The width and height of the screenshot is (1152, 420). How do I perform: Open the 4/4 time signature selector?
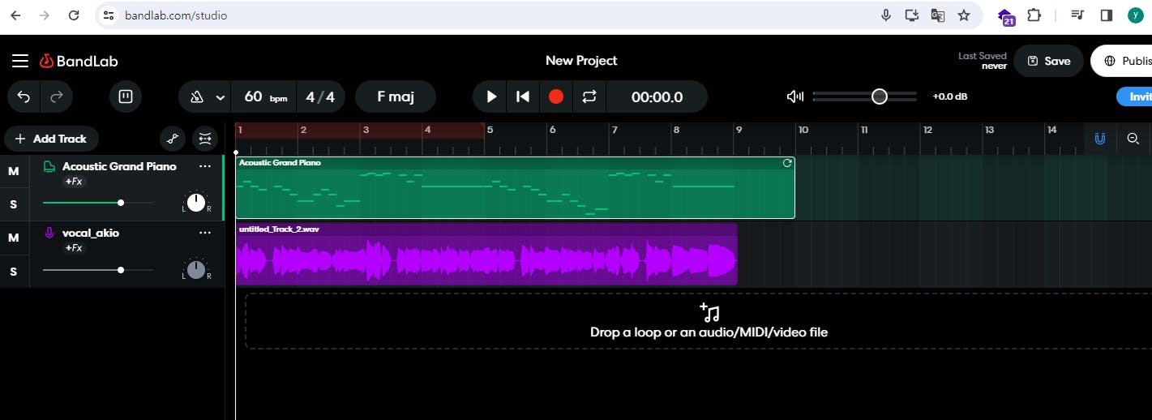pos(320,97)
